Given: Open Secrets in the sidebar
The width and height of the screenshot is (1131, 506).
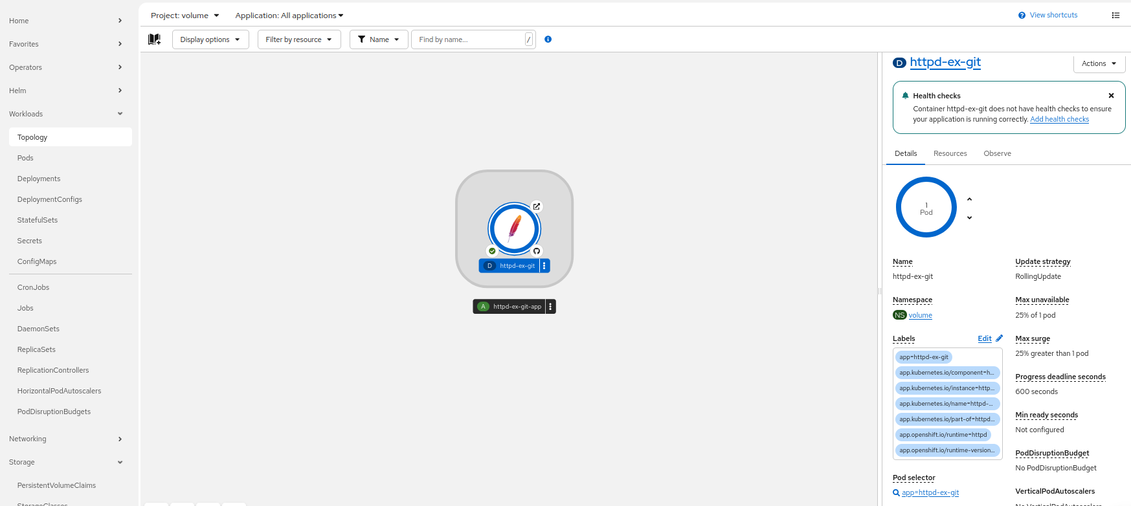Looking at the screenshot, I should 71,241.
